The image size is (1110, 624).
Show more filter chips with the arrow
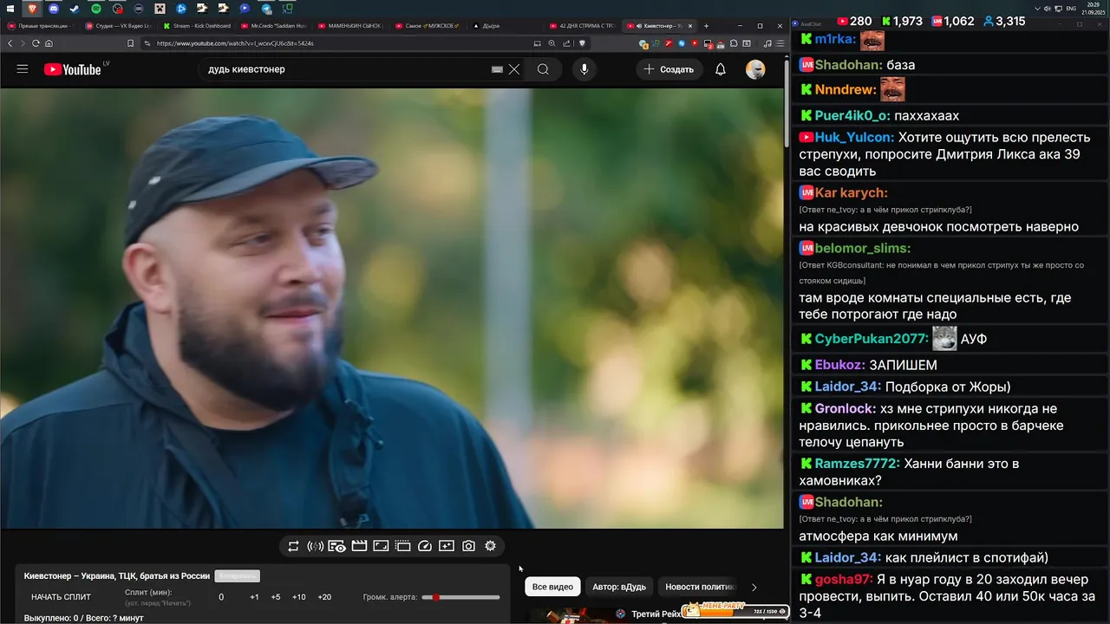click(754, 587)
